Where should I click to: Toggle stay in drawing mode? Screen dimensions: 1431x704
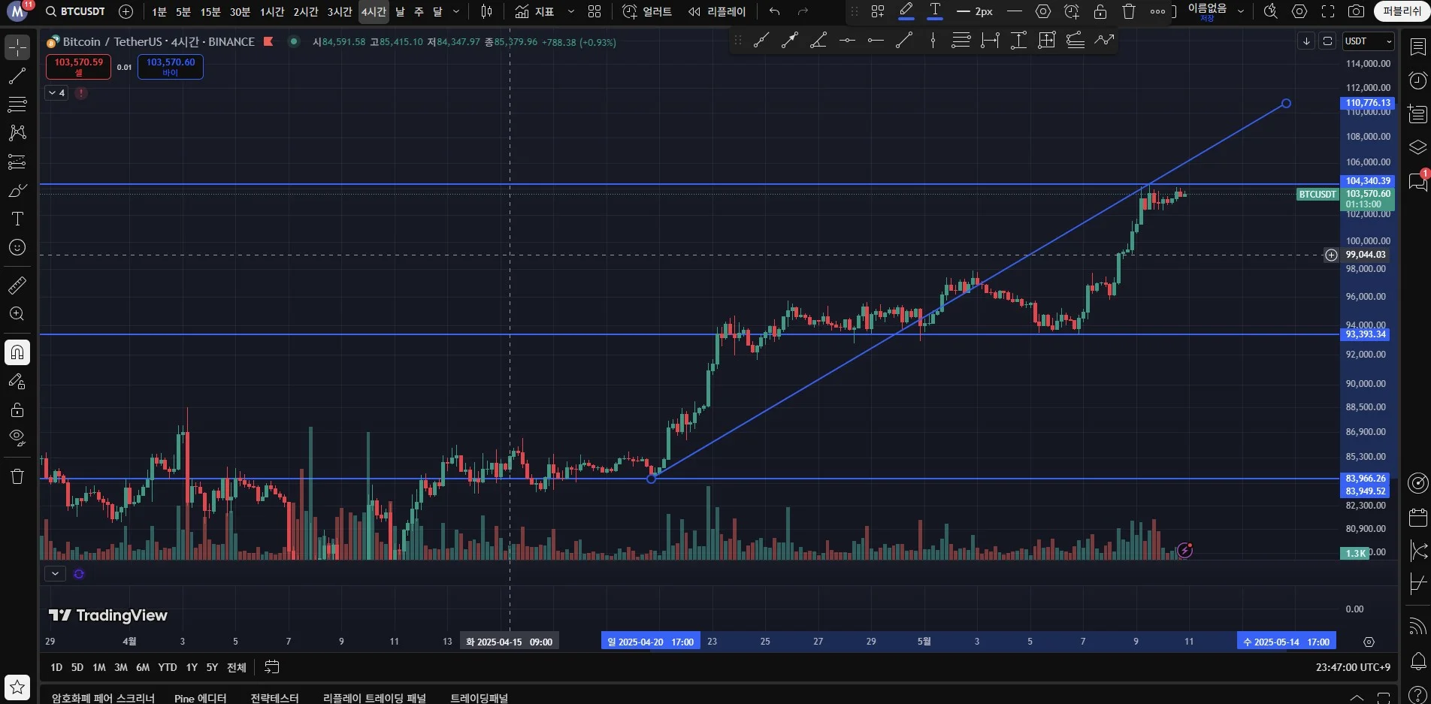coord(17,381)
